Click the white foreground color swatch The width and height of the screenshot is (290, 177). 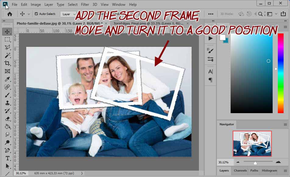click(222, 37)
